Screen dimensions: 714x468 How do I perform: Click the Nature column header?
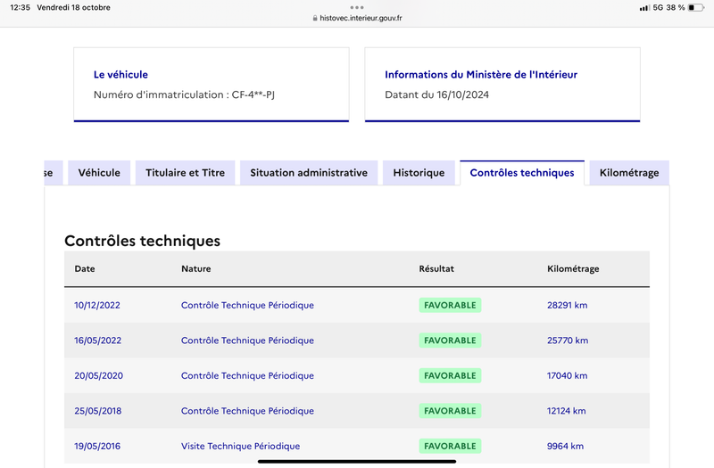tap(196, 269)
